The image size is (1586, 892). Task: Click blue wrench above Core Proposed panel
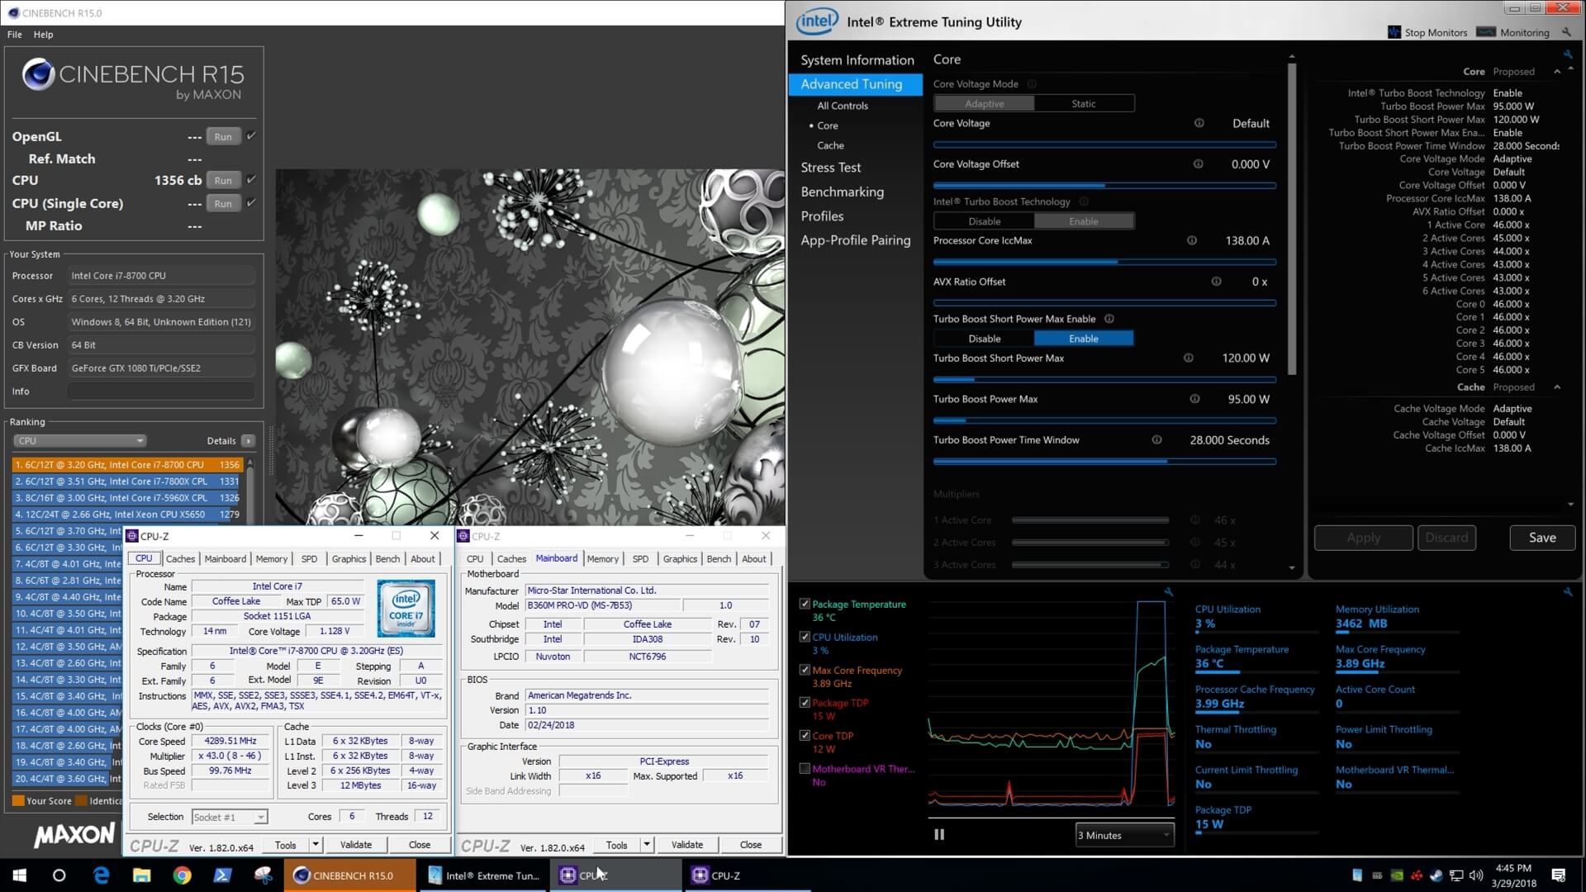1568,55
